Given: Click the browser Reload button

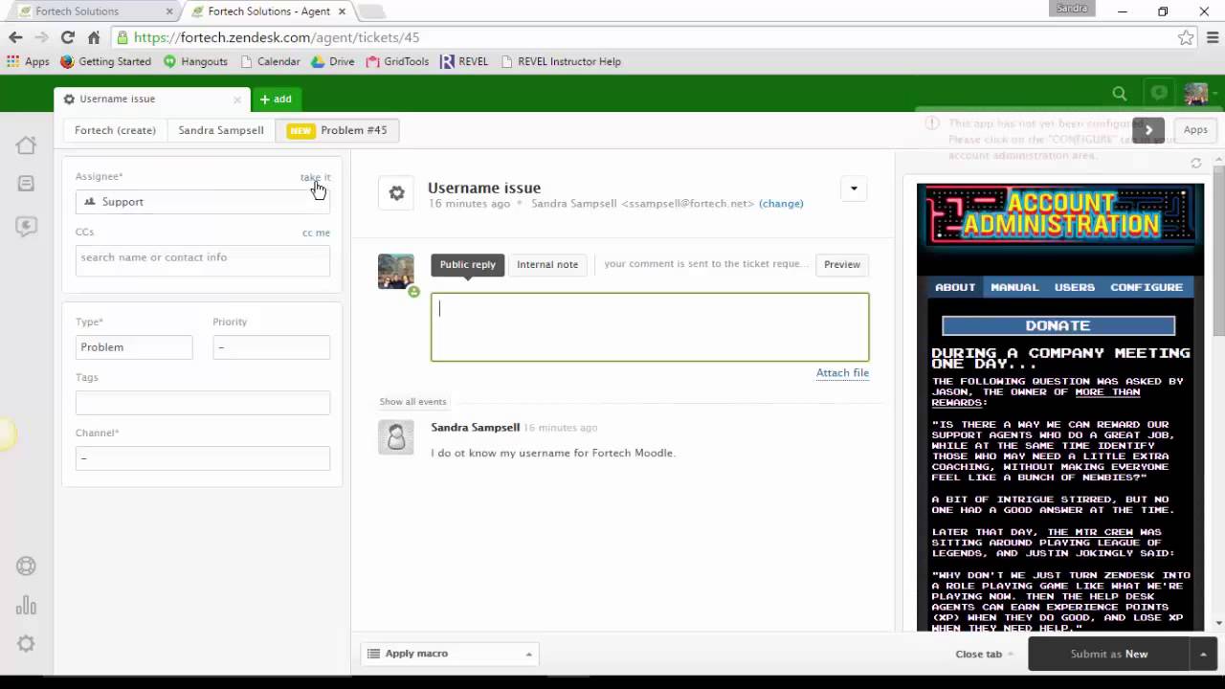Looking at the screenshot, I should tap(67, 37).
